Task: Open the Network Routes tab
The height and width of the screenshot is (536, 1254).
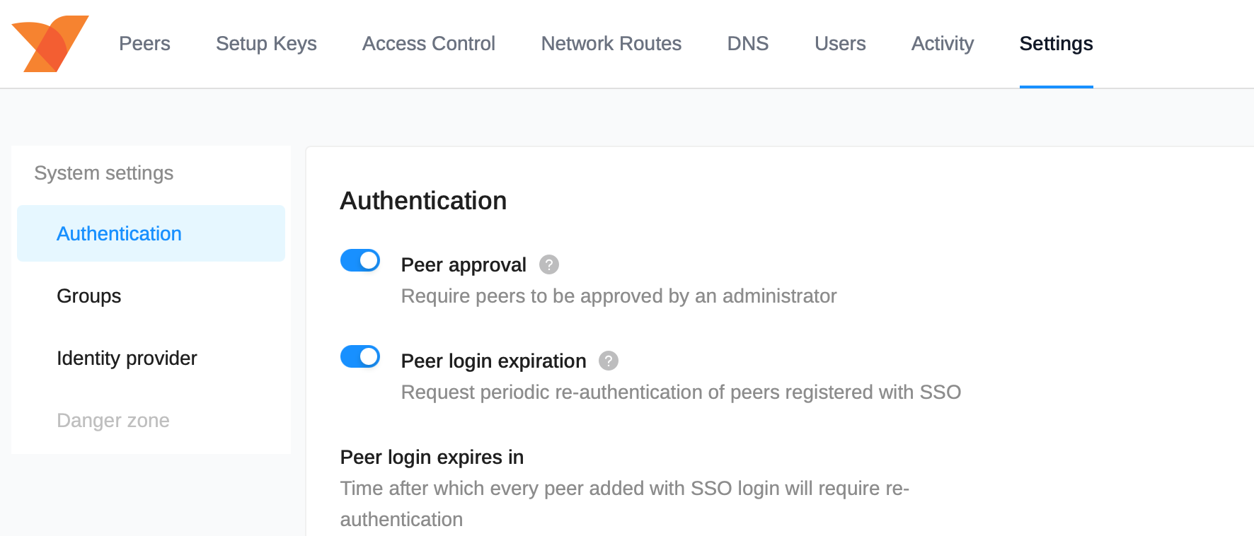Action: pyautogui.click(x=611, y=44)
